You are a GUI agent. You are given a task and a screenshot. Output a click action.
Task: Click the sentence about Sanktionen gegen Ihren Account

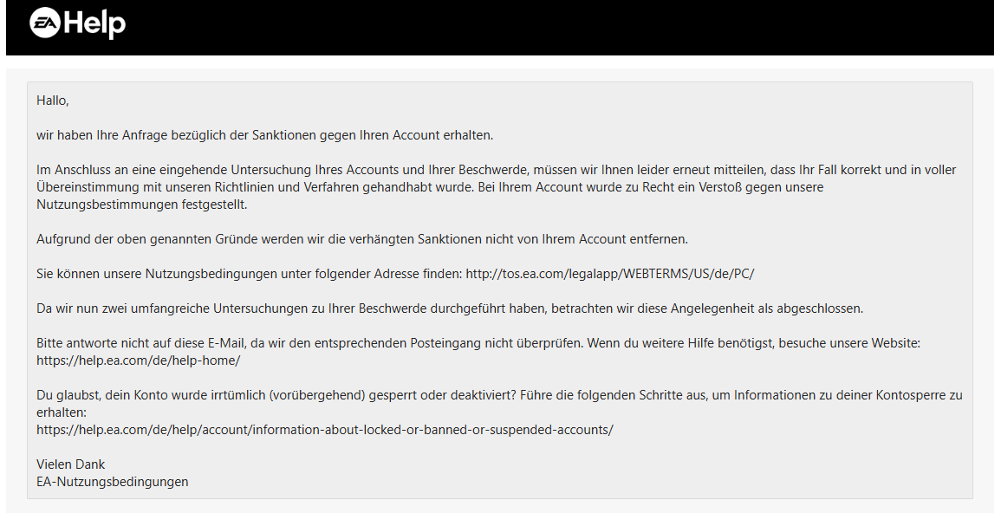click(265, 135)
